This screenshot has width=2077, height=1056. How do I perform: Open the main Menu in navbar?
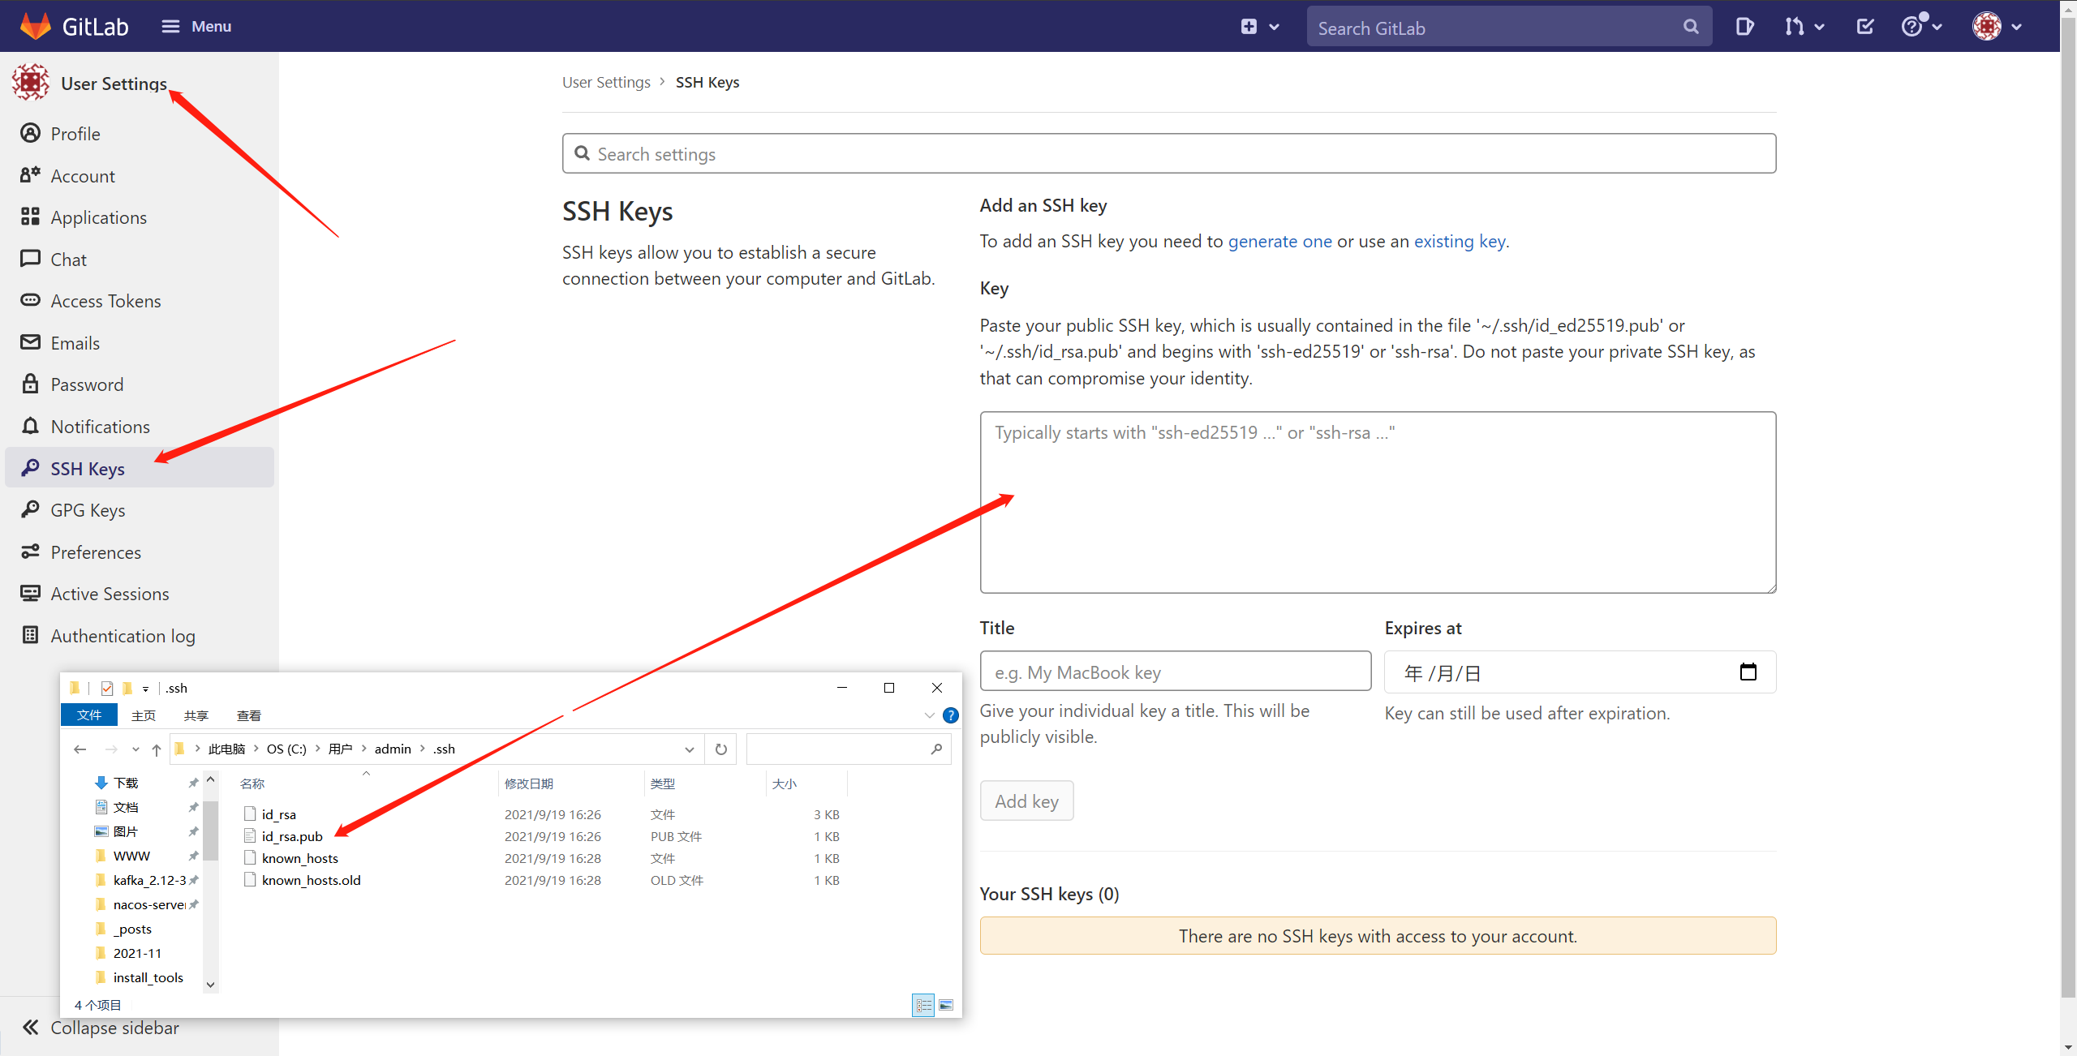click(x=196, y=27)
